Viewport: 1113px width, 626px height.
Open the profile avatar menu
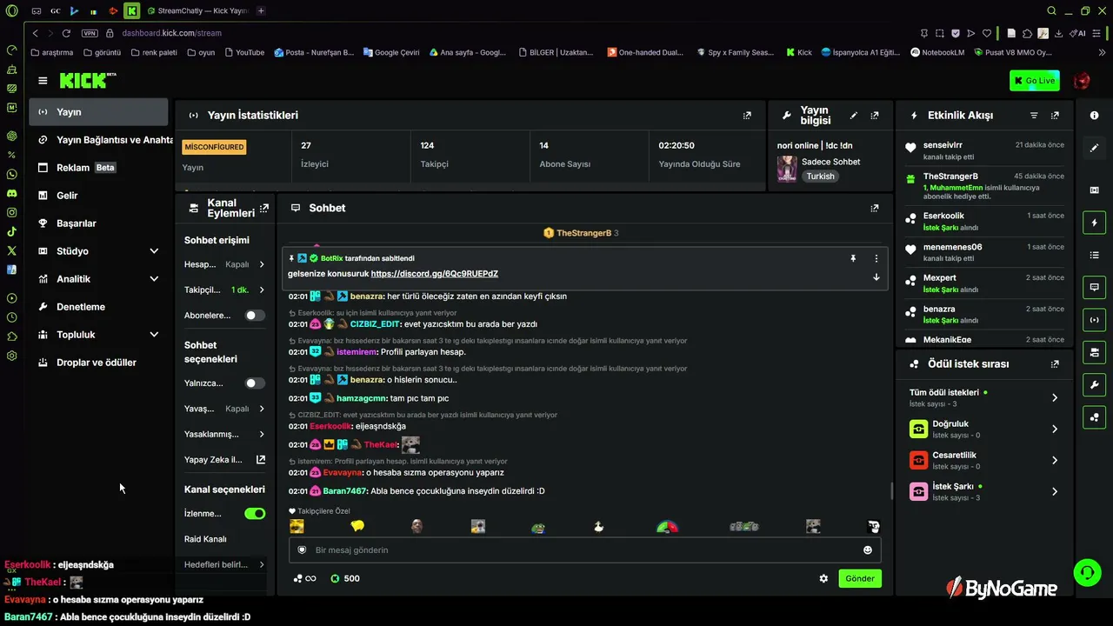click(1082, 81)
